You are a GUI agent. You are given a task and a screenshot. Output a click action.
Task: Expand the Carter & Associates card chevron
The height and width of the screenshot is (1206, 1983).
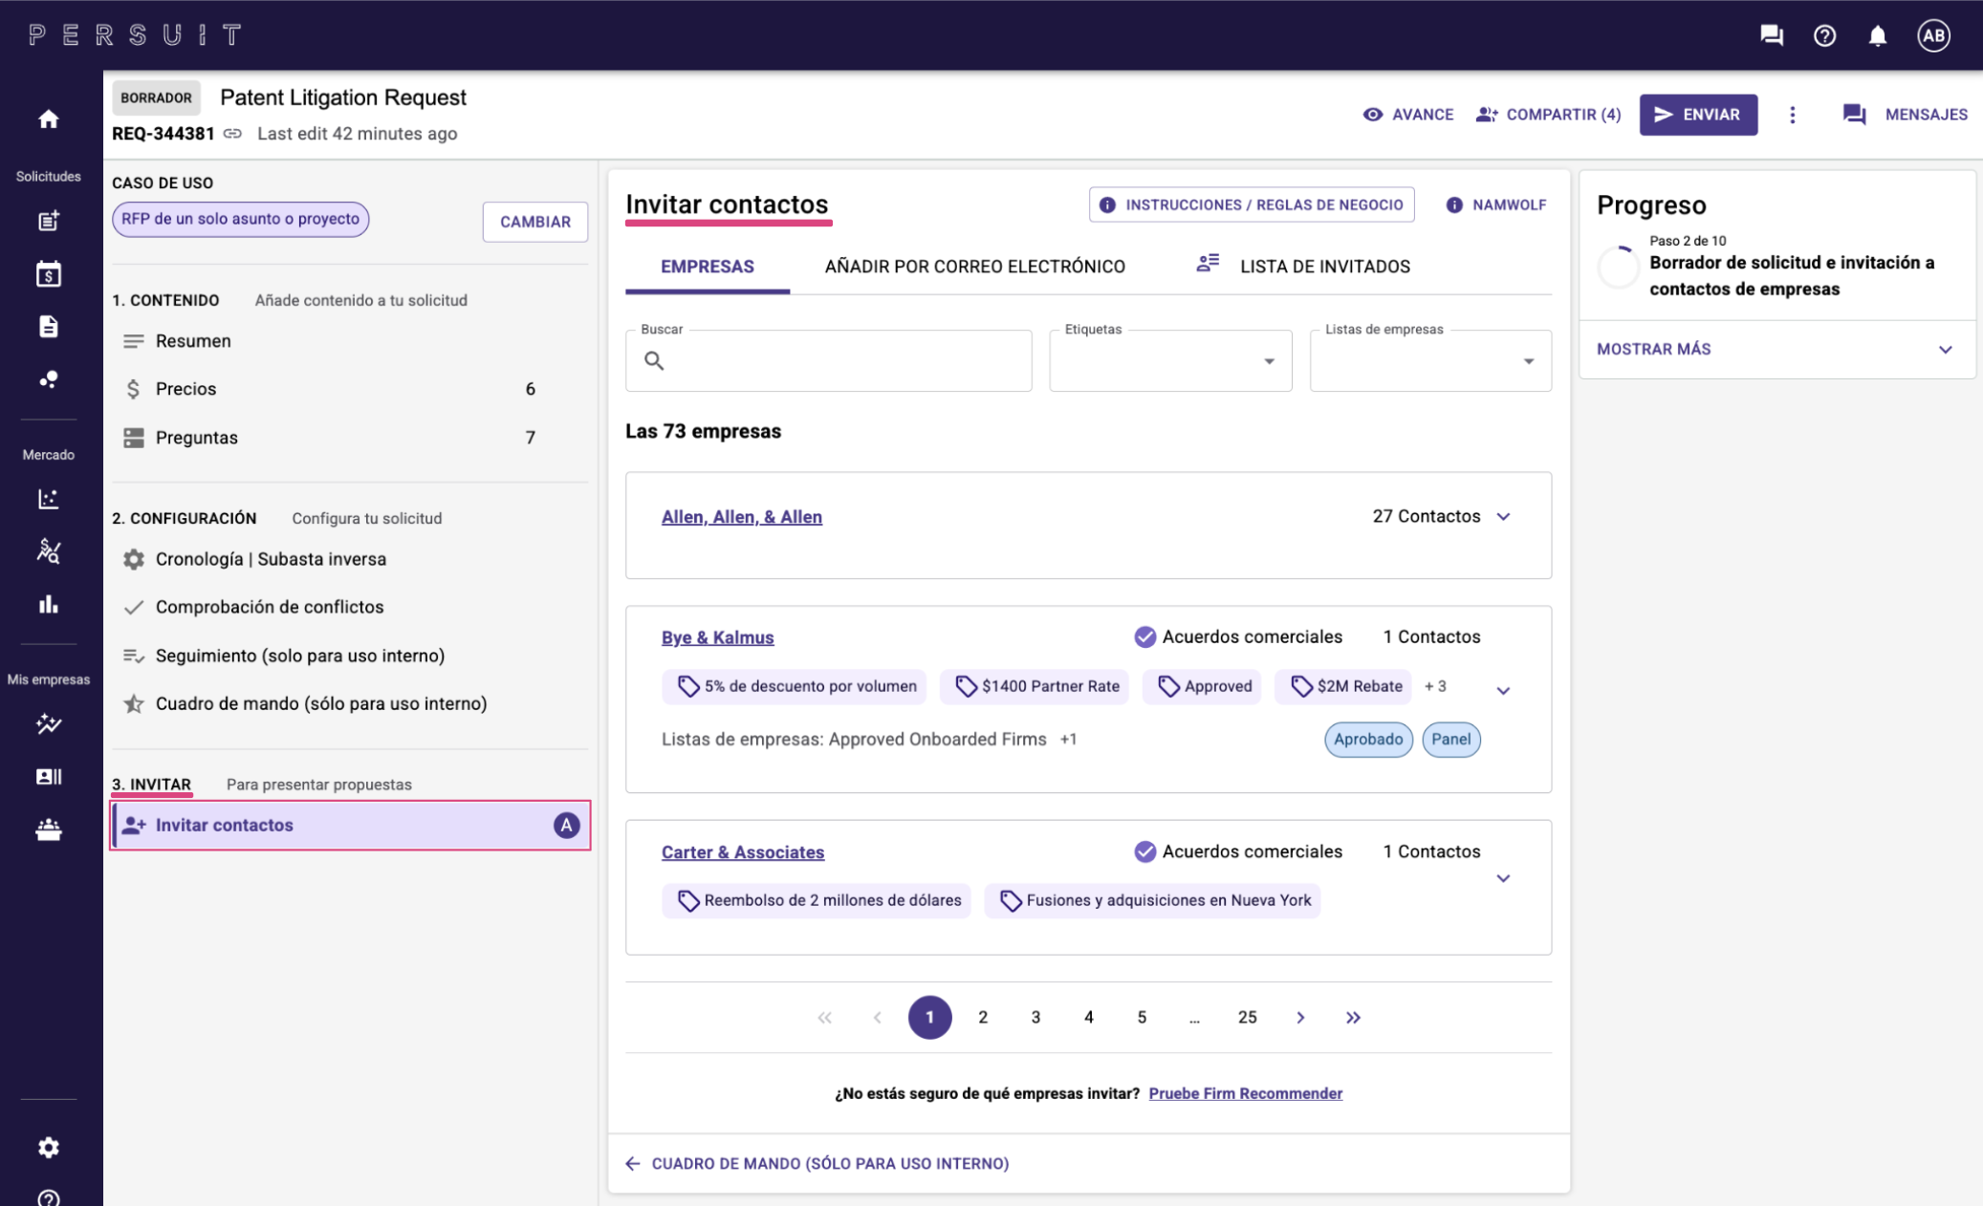click(1503, 878)
